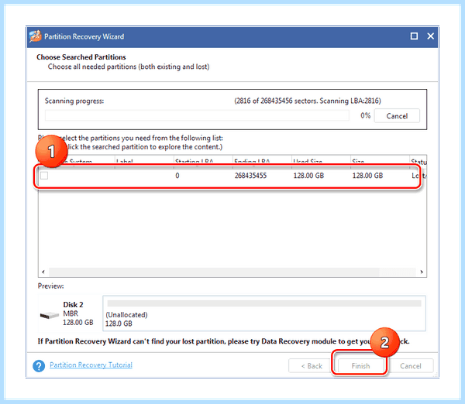This screenshot has width=465, height=404.
Task: Click the Starting LBA column header
Action: tap(203, 161)
